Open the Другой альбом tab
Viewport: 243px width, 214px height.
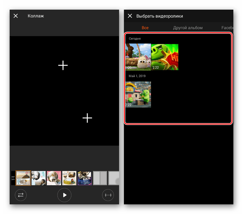(188, 28)
